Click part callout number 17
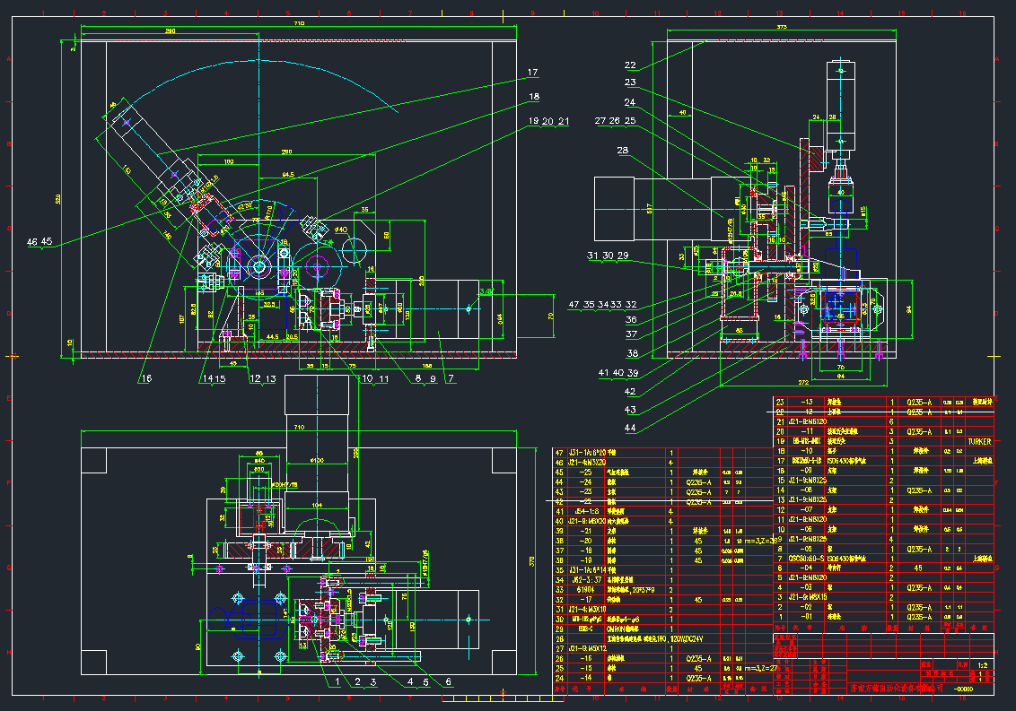Screen dimensions: 1016x711 [532, 73]
